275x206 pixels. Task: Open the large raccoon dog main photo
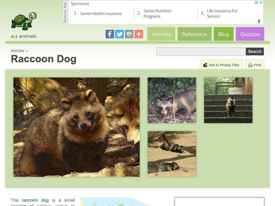point(76,127)
